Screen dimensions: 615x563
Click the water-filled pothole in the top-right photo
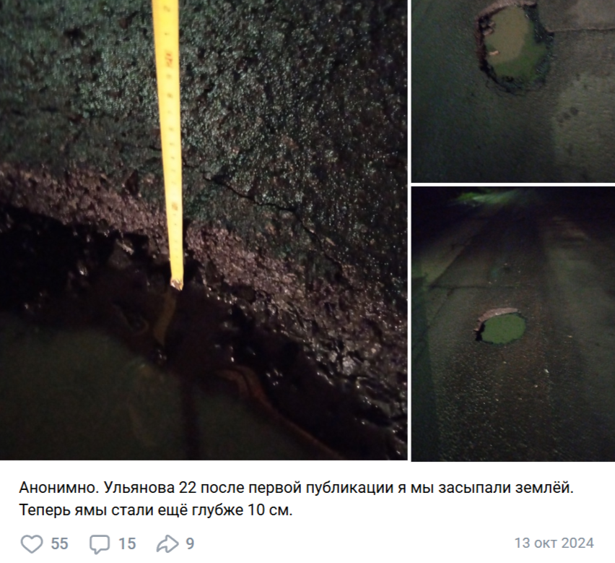coord(513,45)
